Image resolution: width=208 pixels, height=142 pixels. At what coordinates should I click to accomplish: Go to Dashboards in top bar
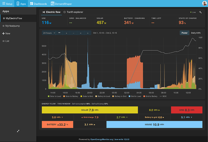click(x=39, y=4)
